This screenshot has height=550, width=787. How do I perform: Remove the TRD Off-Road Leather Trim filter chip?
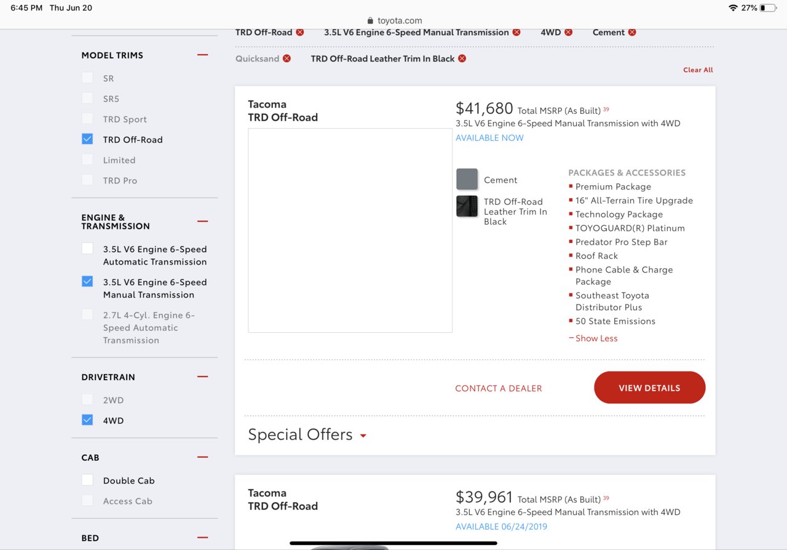462,59
